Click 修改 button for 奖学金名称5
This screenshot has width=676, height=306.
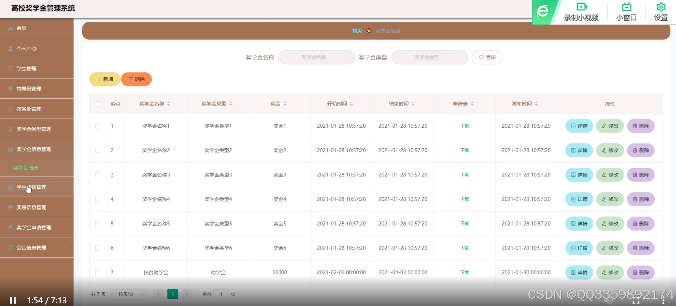tap(610, 224)
